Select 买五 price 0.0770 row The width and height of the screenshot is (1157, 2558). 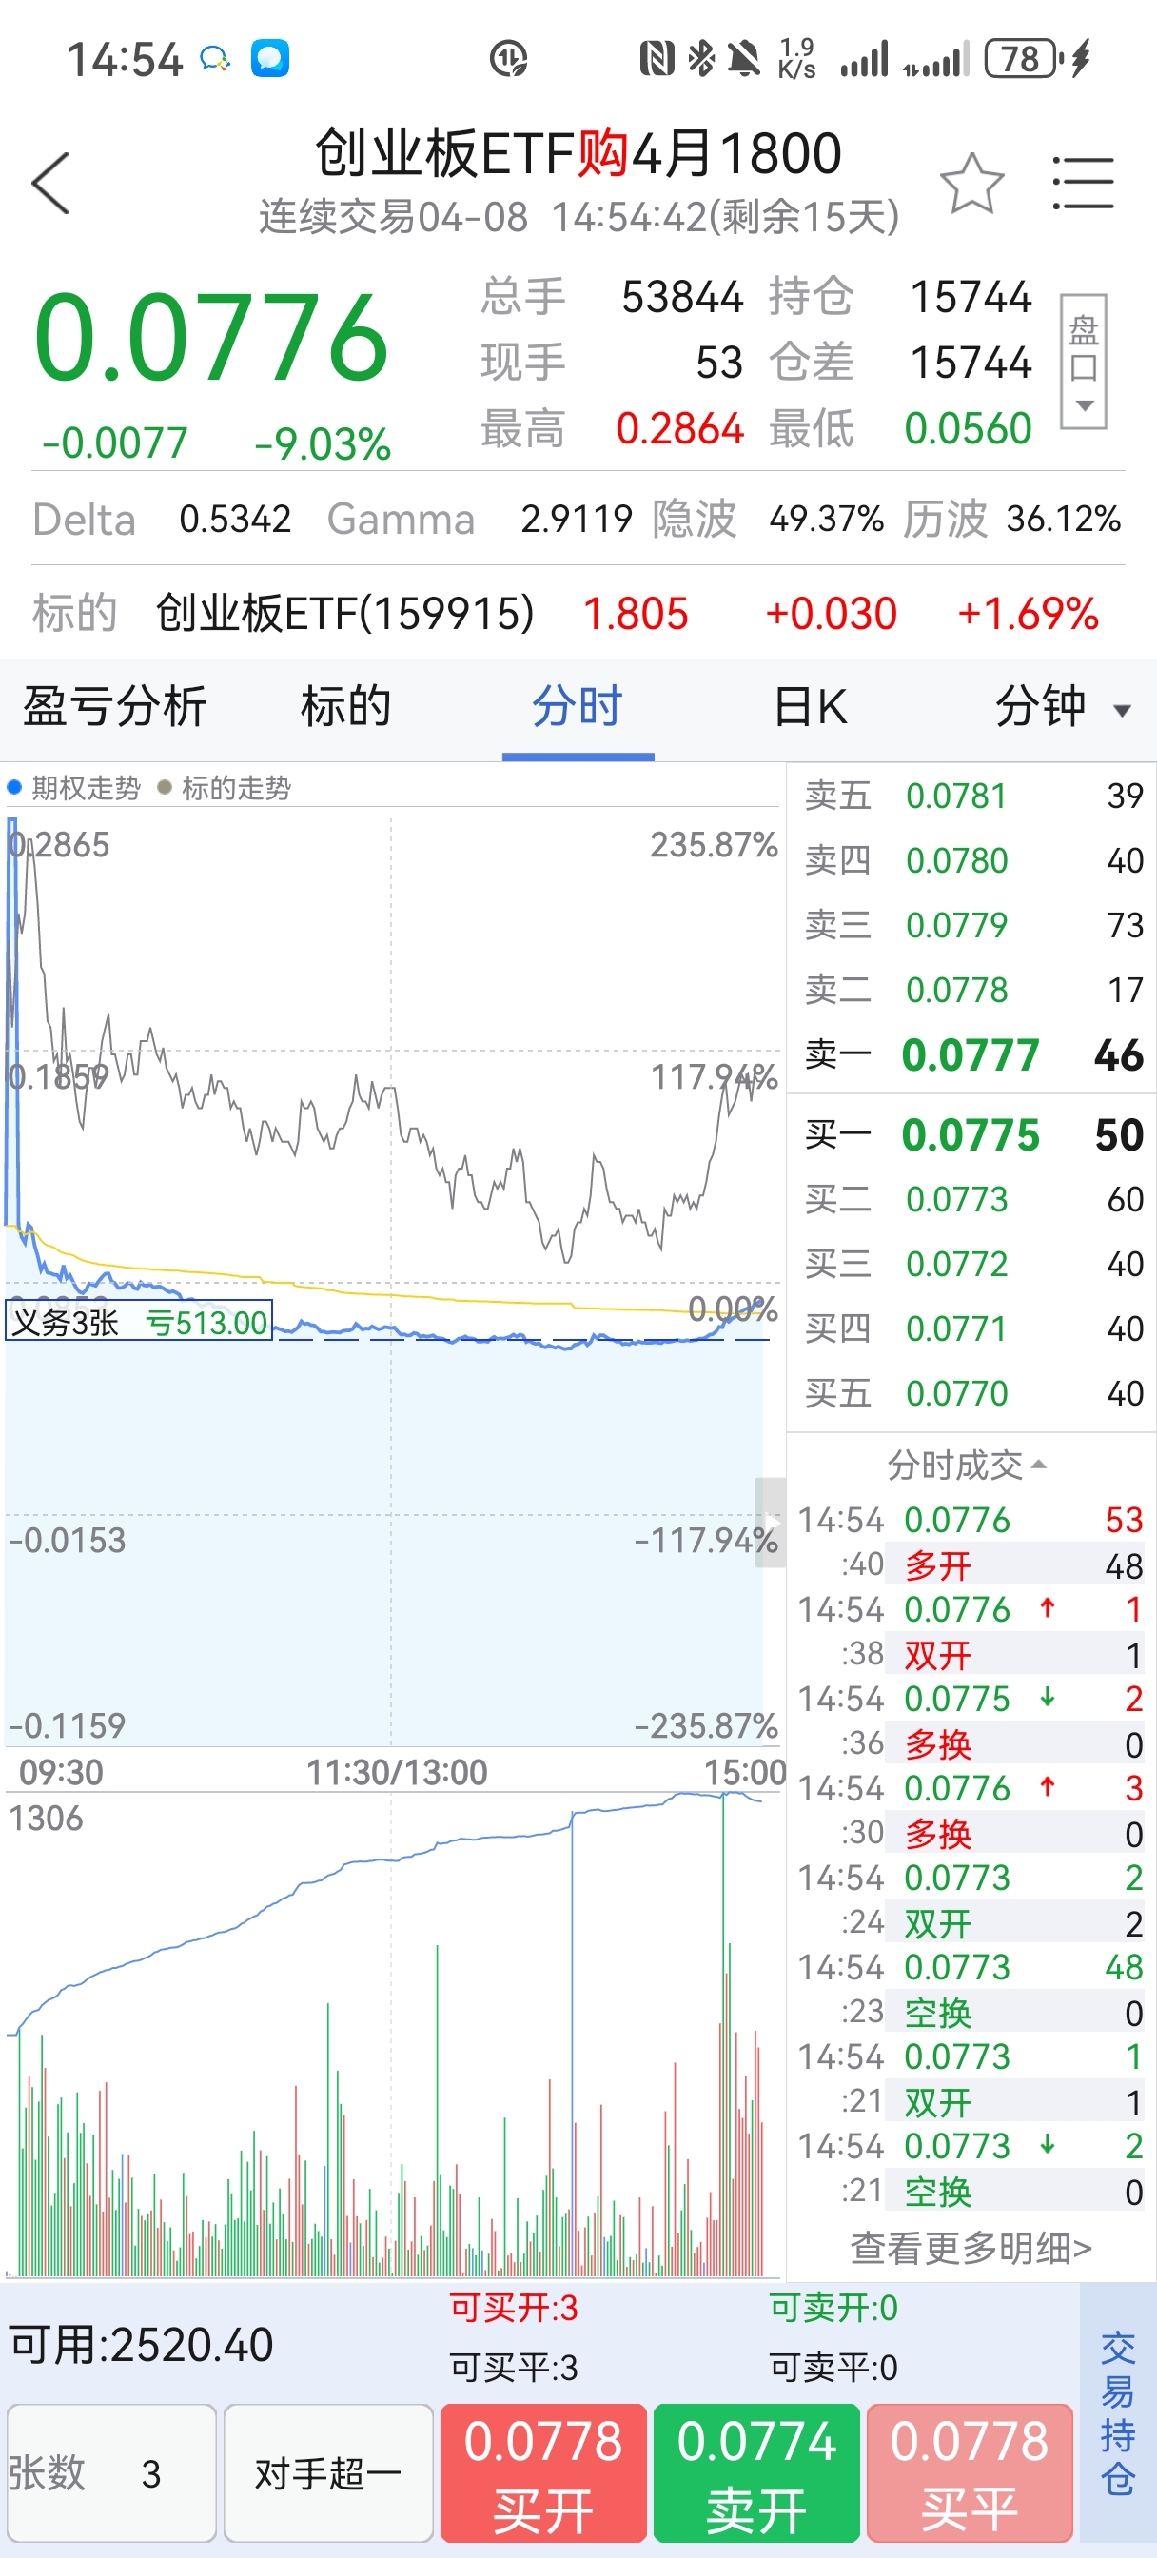972,1392
